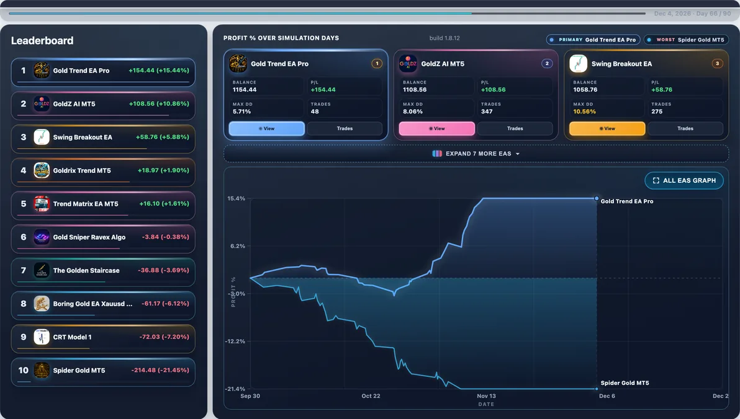Click Max DD 10.56% on Swing Breakout card
Screen dimensions: 740x419
tap(584, 112)
